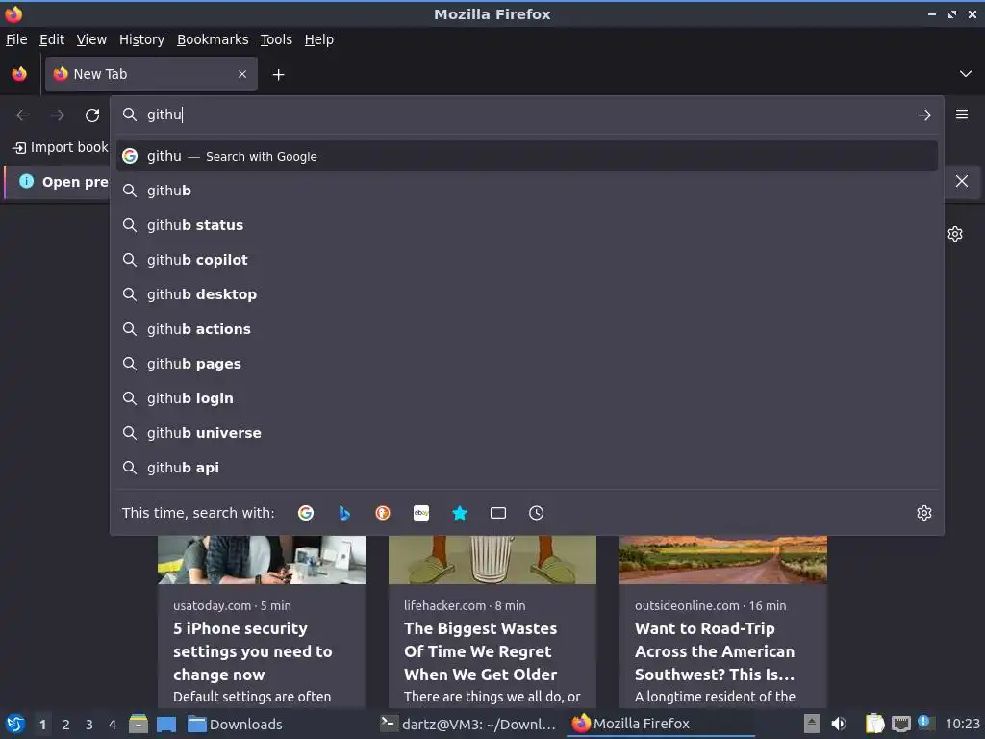Expand the list all tabs chevron
This screenshot has width=985, height=739.
pyautogui.click(x=966, y=74)
